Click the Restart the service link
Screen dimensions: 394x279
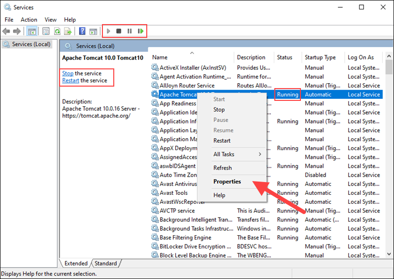70,81
